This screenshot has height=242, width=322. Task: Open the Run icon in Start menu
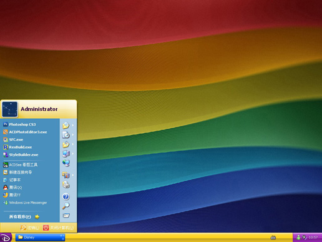(x=66, y=216)
